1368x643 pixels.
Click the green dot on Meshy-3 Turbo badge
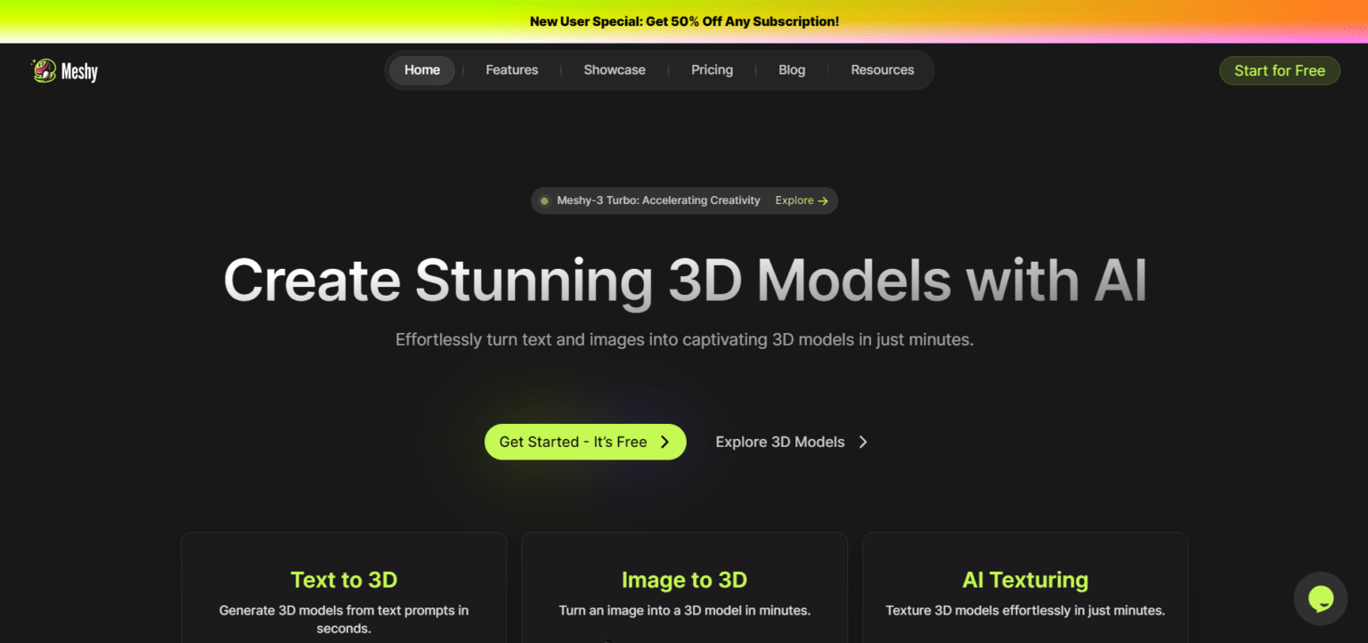544,200
